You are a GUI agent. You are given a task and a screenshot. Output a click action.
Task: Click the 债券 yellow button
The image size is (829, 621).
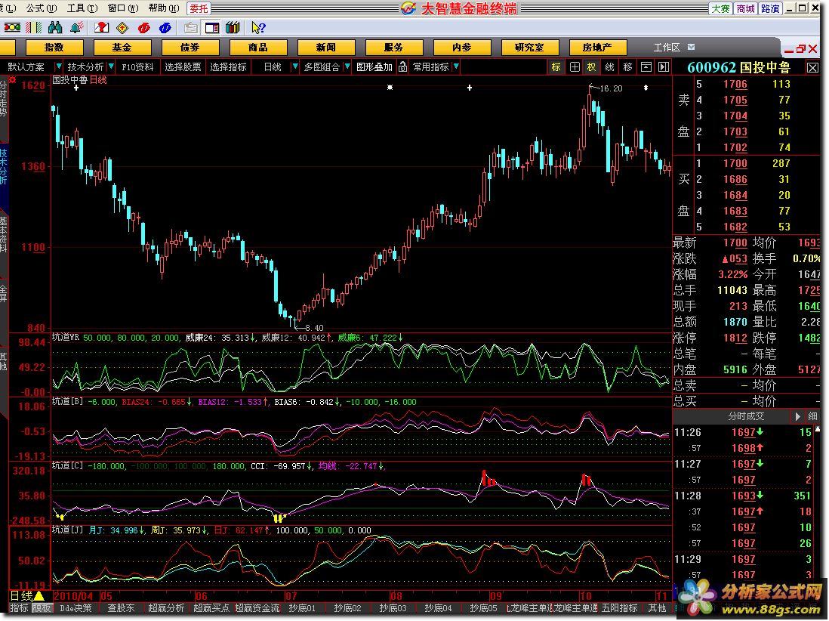(x=190, y=48)
